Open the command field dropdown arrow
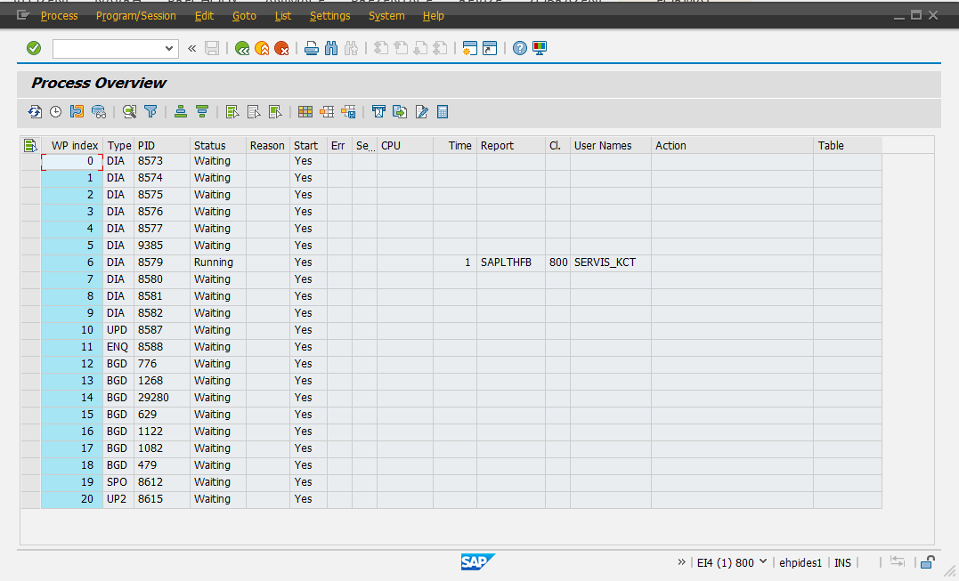Viewport: 959px width, 581px height. pos(169,48)
